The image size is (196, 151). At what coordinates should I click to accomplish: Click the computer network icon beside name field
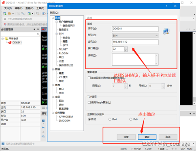(166, 31)
